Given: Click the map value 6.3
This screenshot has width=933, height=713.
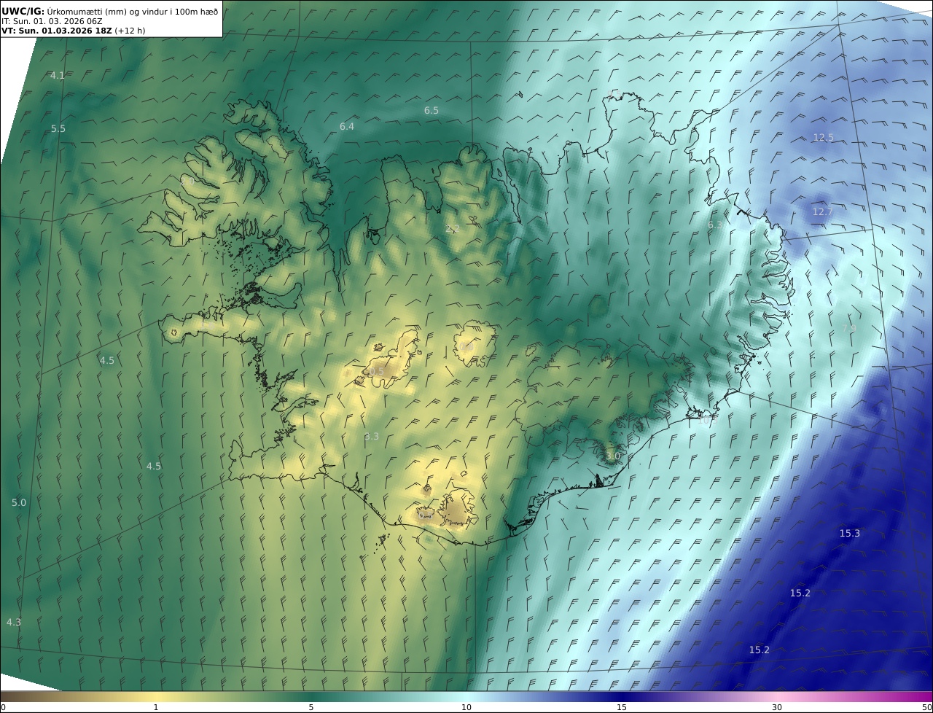Looking at the screenshot, I should coord(715,226).
